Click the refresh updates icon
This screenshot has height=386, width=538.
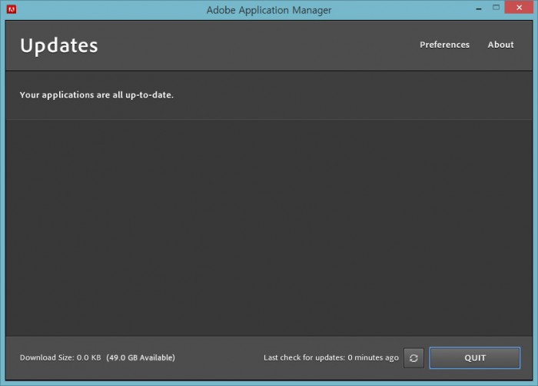[x=413, y=358]
